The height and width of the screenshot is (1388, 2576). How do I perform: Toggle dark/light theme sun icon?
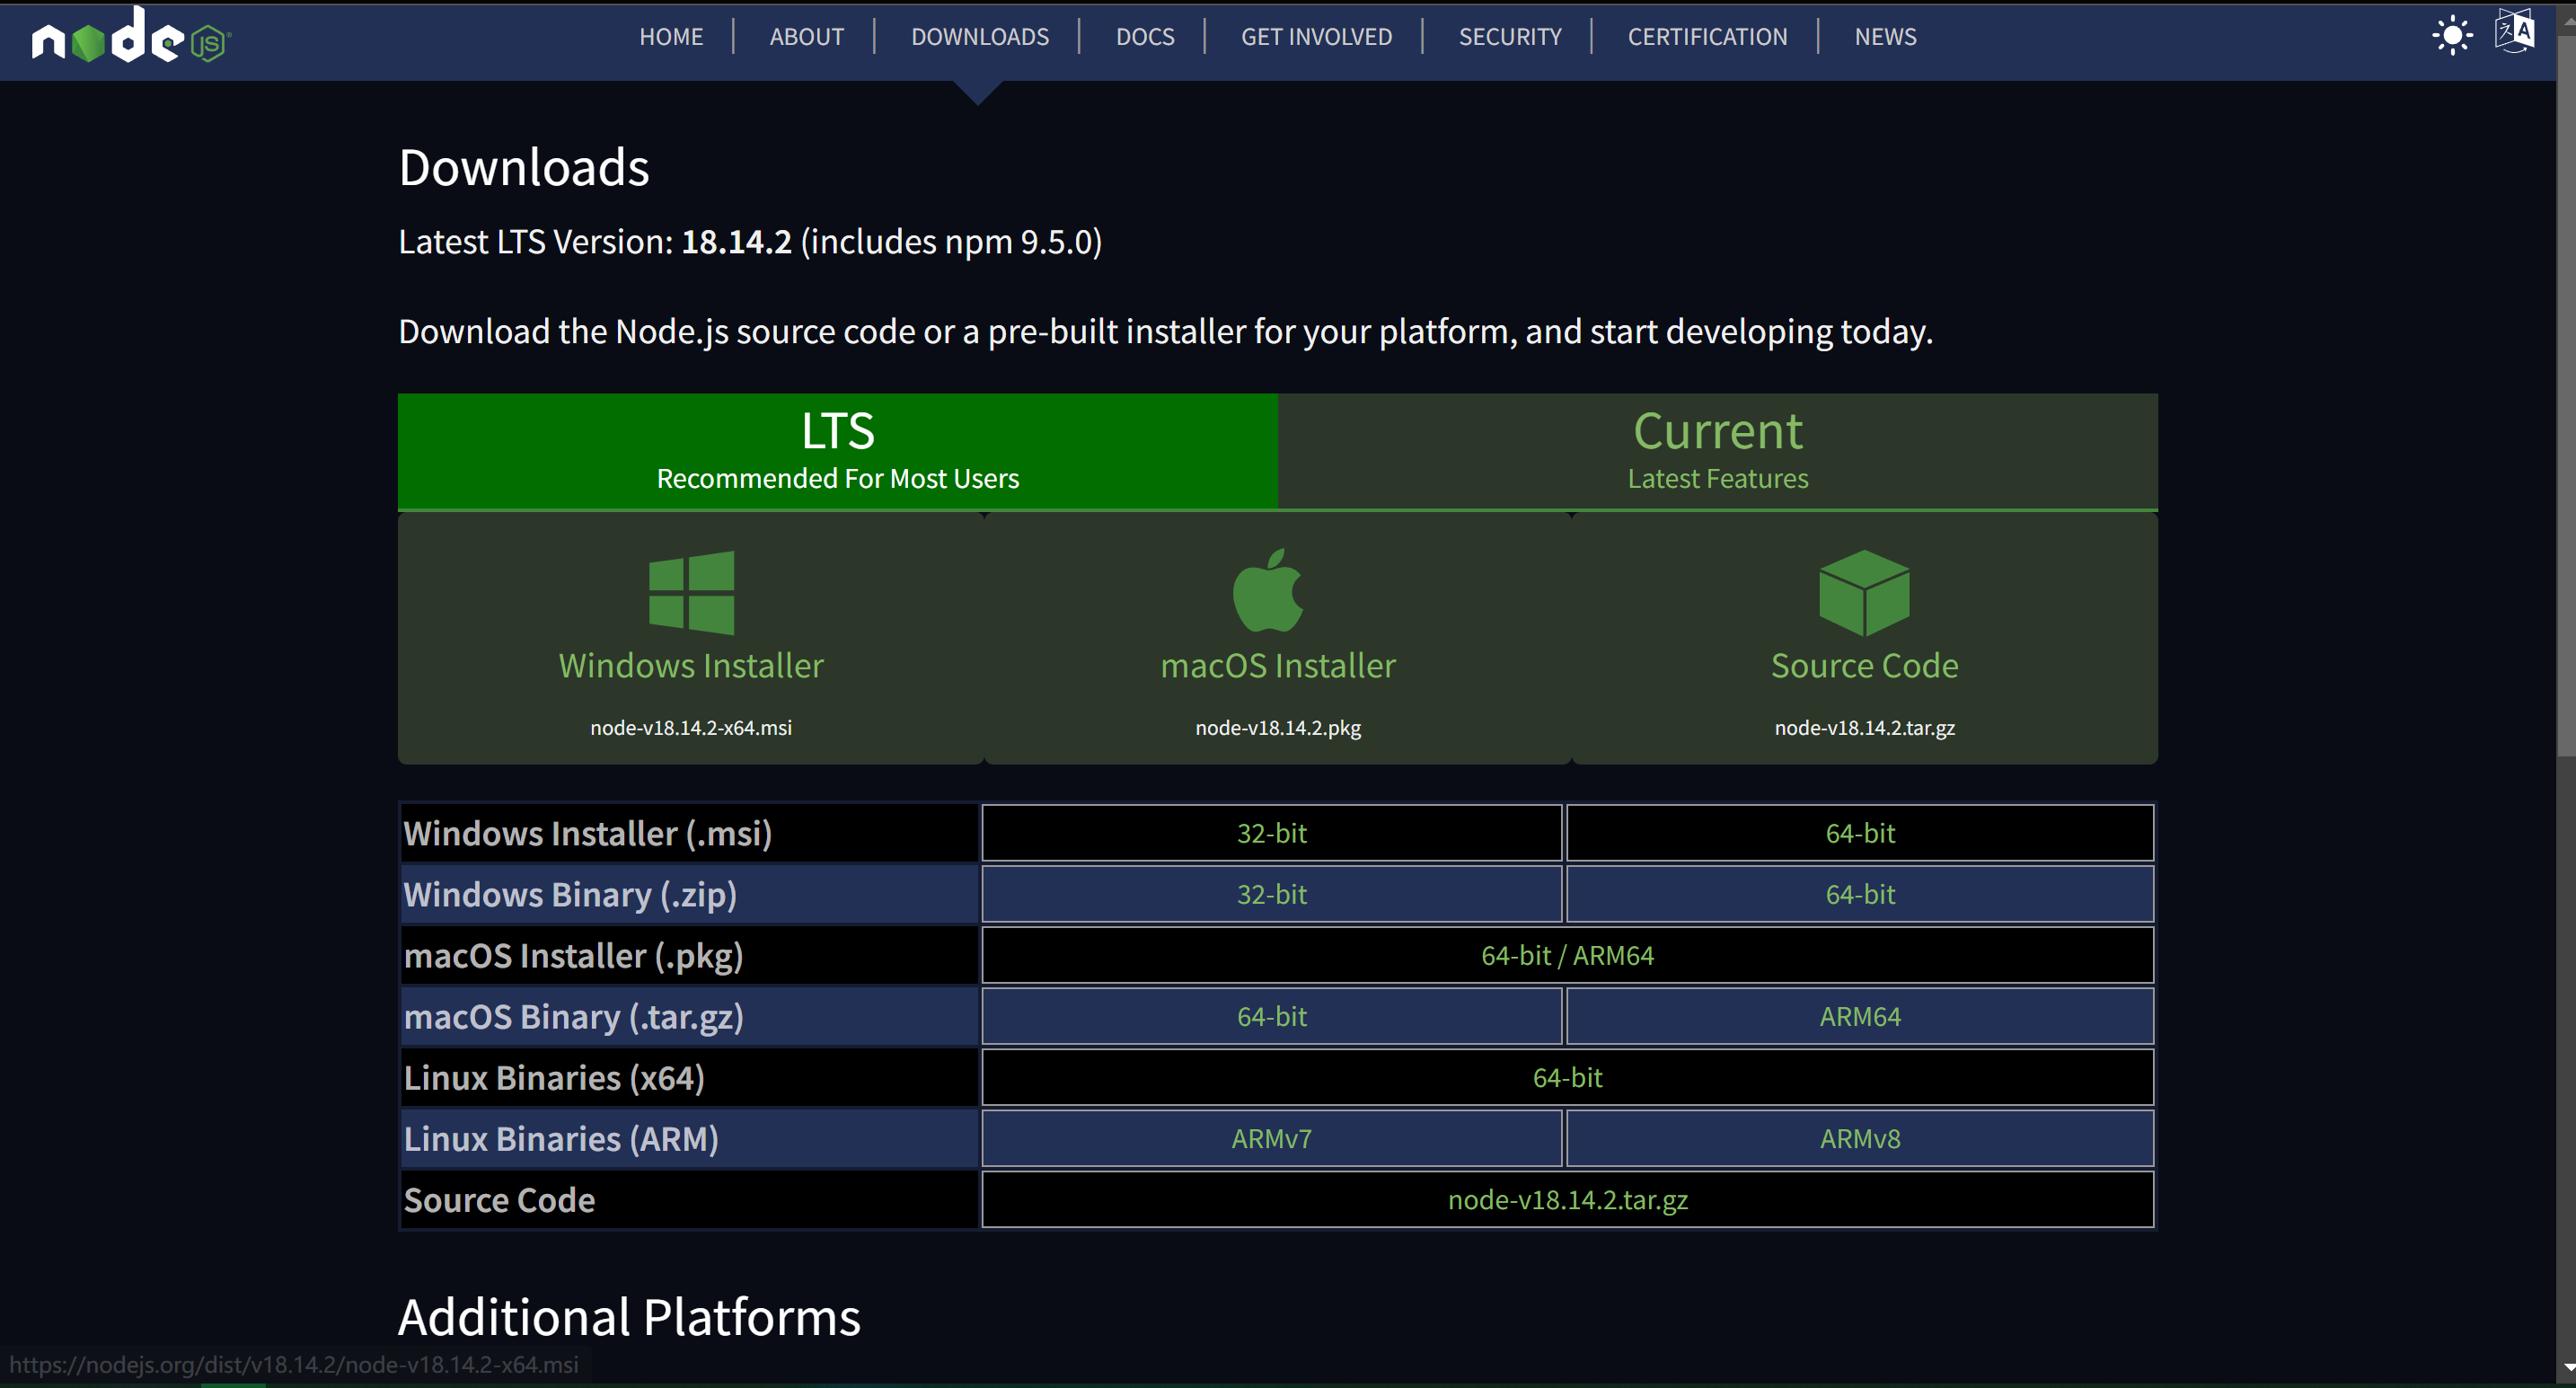click(x=2452, y=36)
